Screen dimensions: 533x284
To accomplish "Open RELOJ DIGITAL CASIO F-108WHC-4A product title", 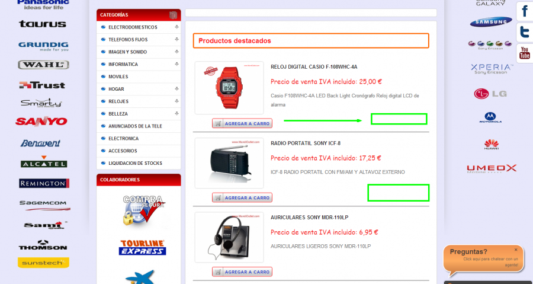I will tap(314, 67).
